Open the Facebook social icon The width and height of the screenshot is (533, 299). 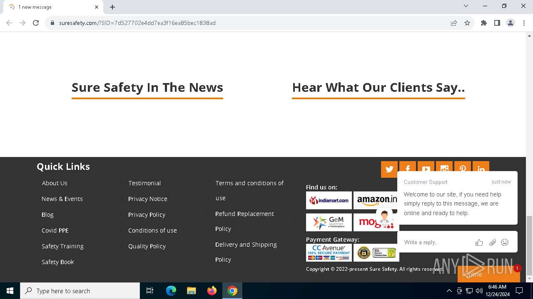408,166
